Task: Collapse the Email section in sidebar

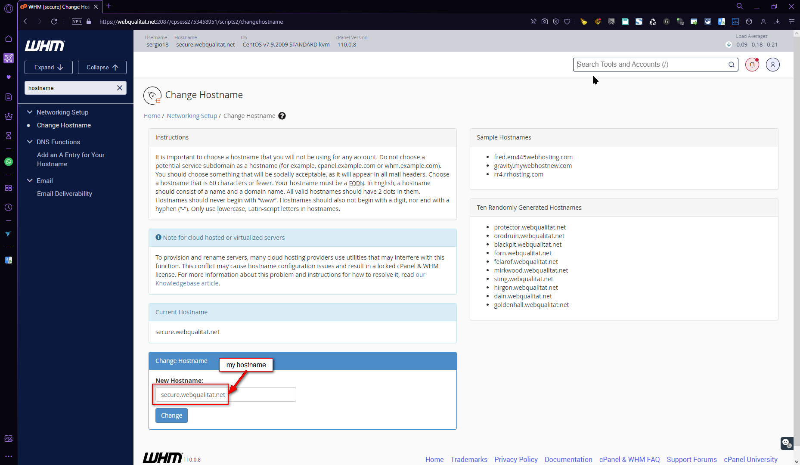Action: 30,180
